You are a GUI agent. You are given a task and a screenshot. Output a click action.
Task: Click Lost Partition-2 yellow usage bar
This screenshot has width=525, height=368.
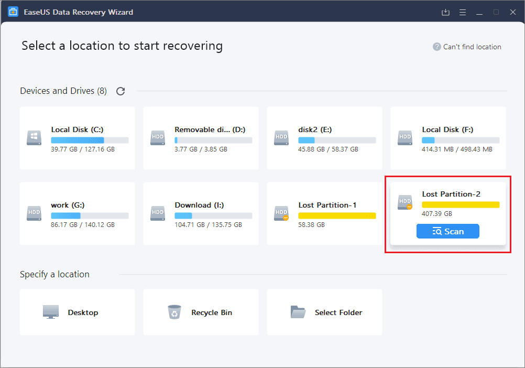[461, 204]
